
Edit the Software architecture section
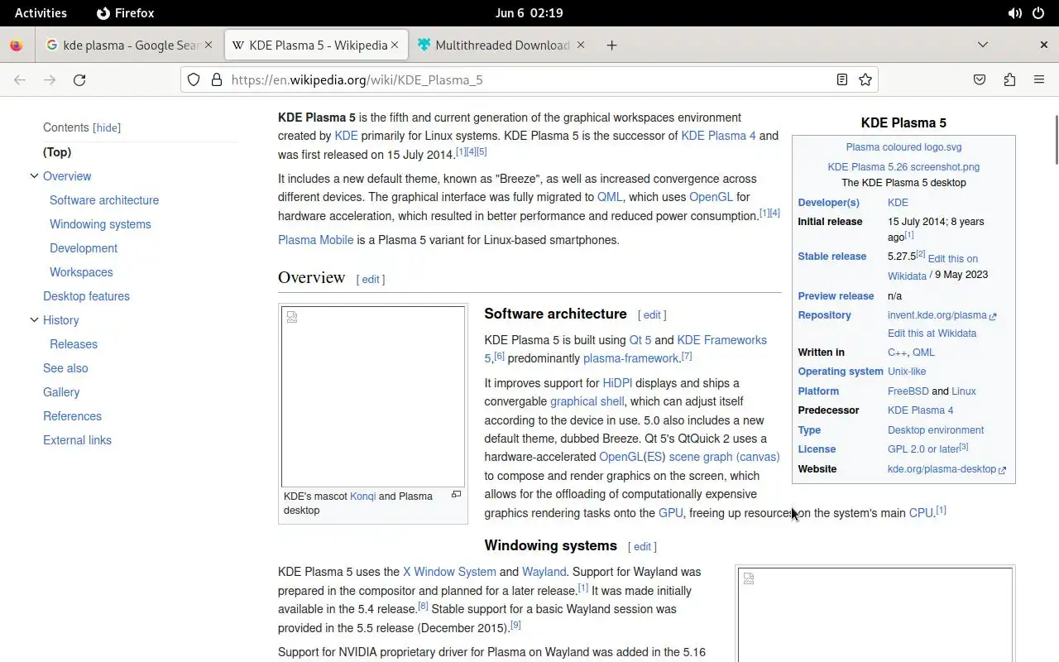(x=652, y=315)
